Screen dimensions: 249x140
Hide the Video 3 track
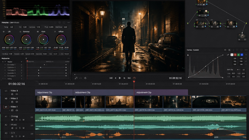pos(17,94)
